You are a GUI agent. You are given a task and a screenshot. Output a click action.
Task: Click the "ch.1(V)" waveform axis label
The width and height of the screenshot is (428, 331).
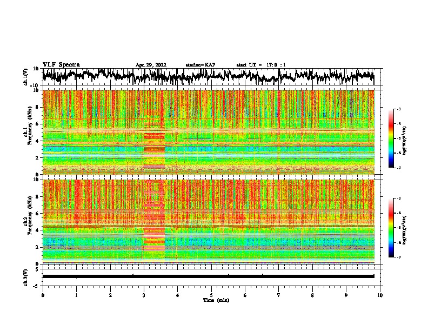tap(25, 77)
